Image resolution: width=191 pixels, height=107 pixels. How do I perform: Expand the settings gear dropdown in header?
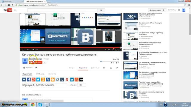tap(164, 10)
